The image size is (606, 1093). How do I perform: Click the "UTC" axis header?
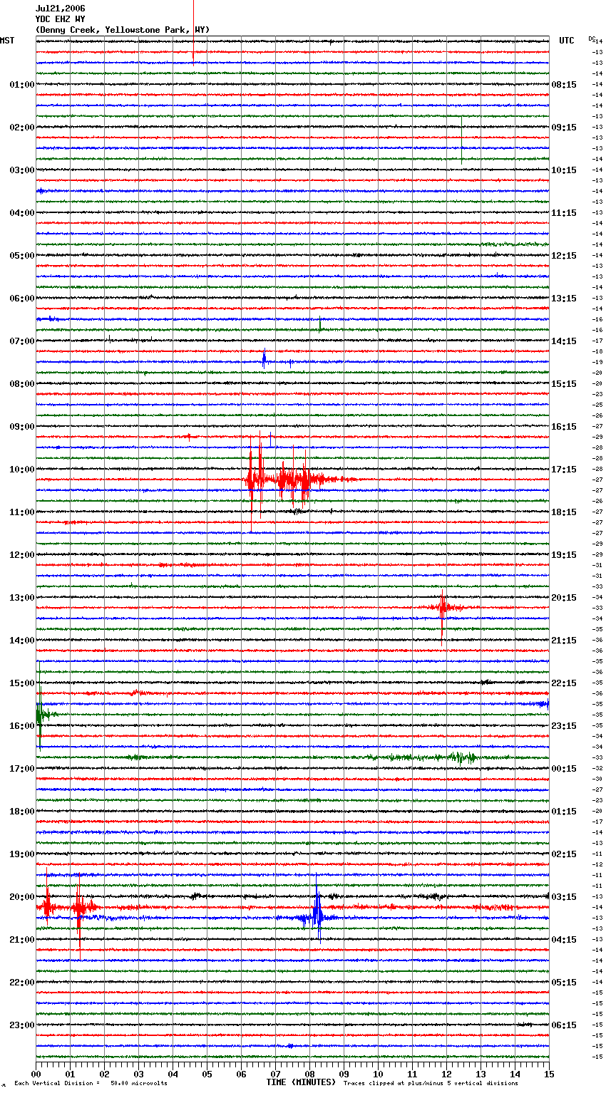click(x=567, y=41)
